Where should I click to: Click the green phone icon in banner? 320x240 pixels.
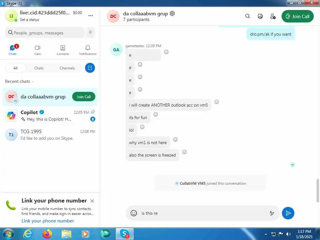pyautogui.click(x=11, y=205)
